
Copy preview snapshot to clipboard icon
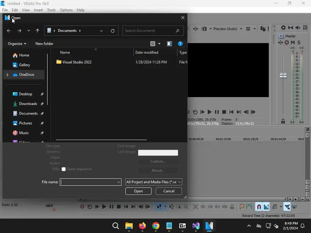pyautogui.click(x=263, y=29)
